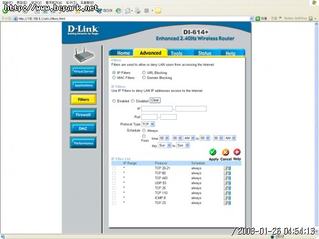Click the red Help plus icon
This screenshot has width=319, height=239.
point(237,152)
